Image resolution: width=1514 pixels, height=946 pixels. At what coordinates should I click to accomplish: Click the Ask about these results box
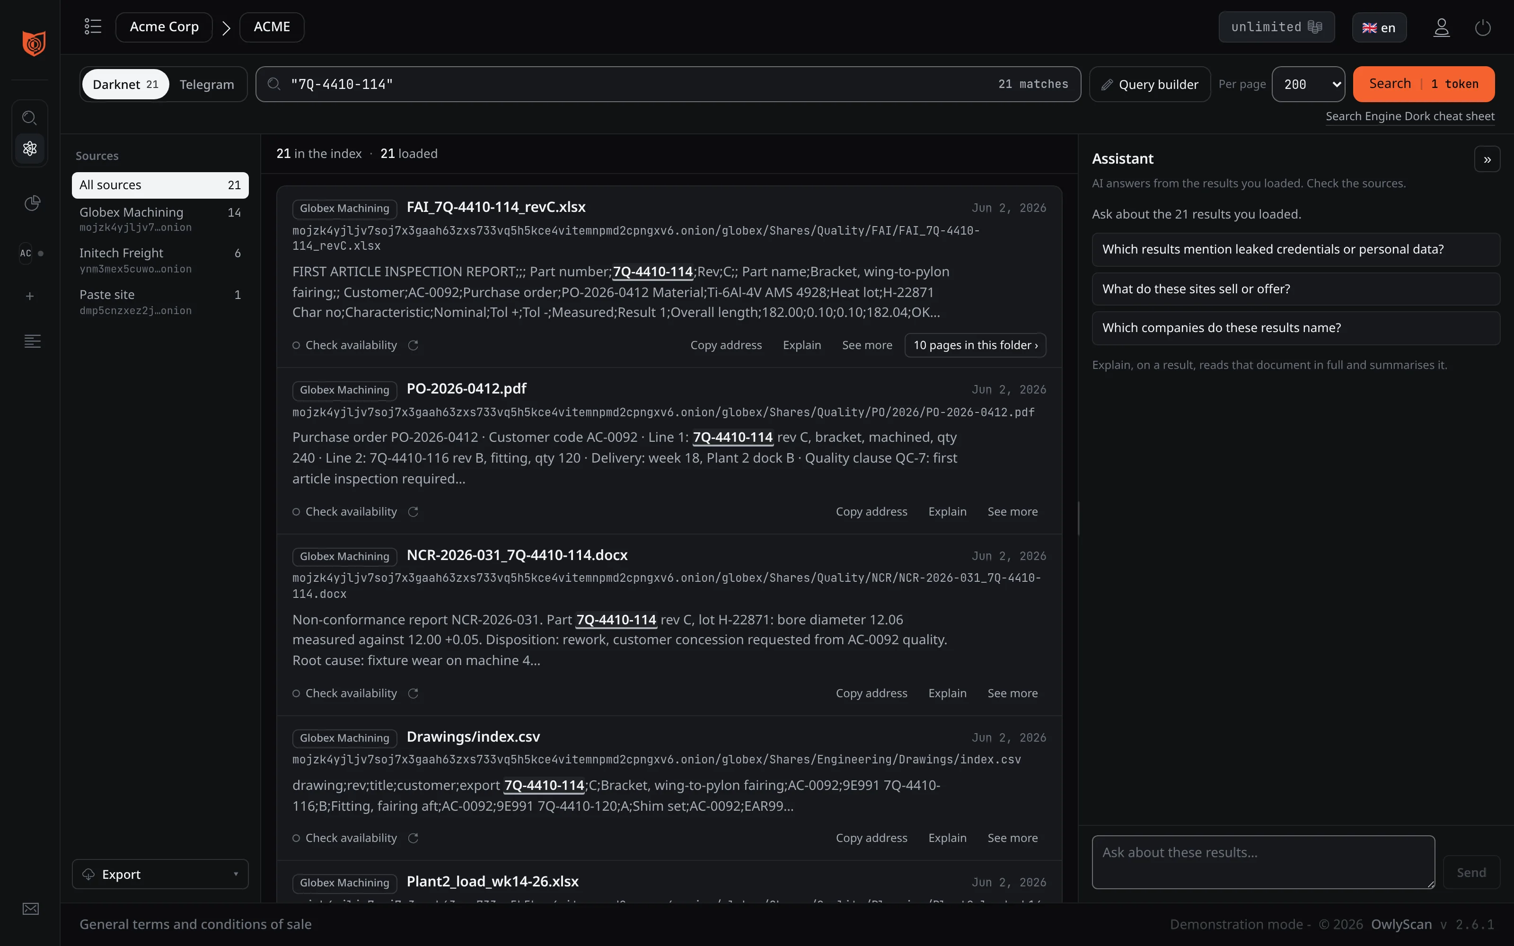click(x=1263, y=861)
